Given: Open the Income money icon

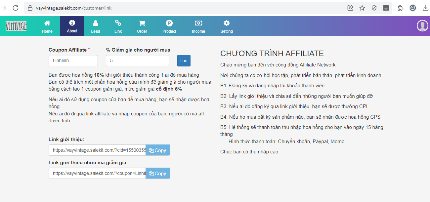Looking at the screenshot, I should click(198, 23).
